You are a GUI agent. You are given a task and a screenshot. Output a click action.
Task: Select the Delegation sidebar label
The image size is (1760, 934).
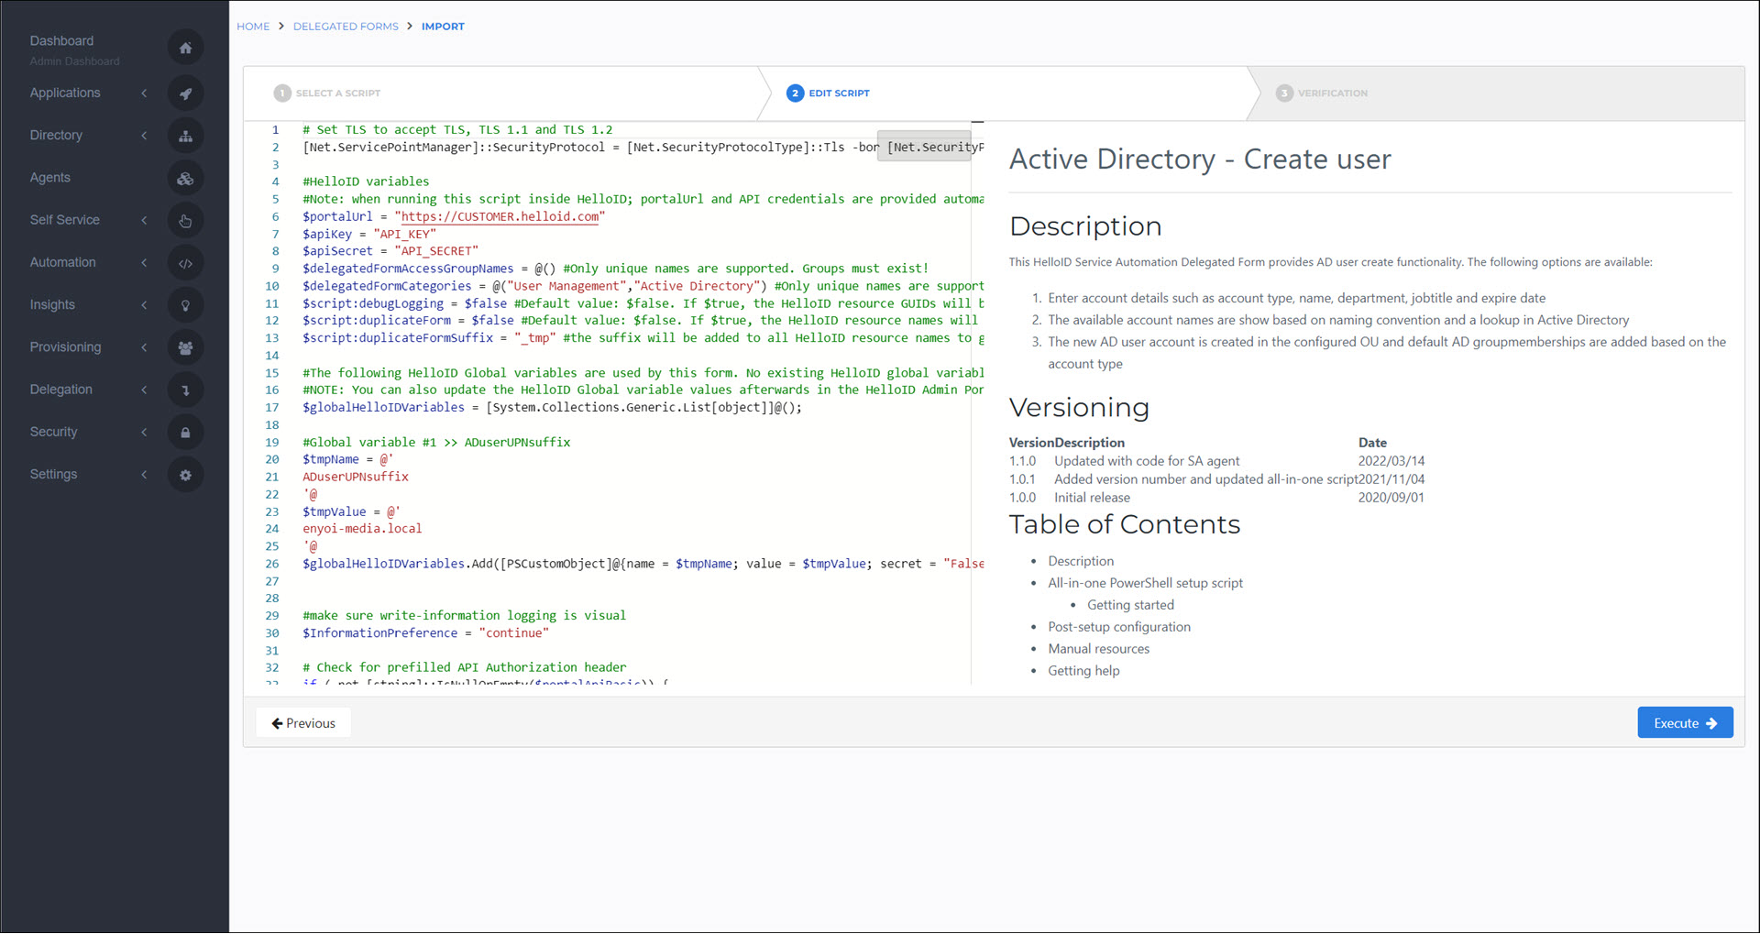point(60,390)
